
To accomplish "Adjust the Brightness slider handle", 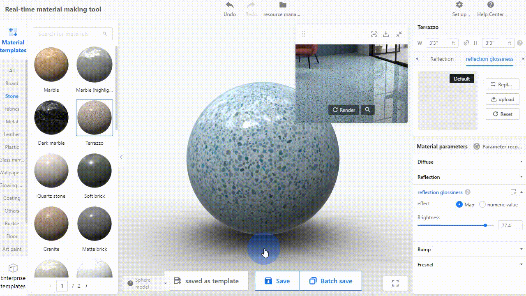I will point(485,225).
